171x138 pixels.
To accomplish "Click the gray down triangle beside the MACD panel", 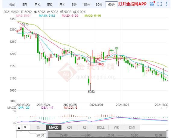I will tap(167, 108).
